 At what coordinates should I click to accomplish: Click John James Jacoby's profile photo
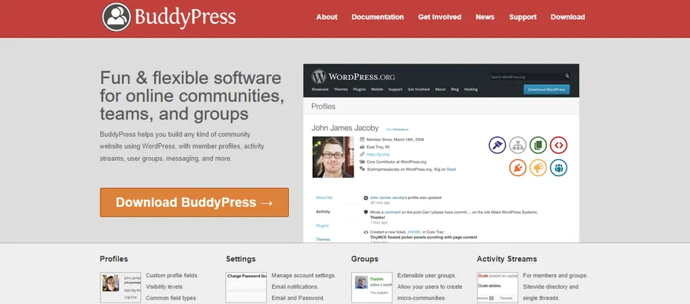(333, 157)
